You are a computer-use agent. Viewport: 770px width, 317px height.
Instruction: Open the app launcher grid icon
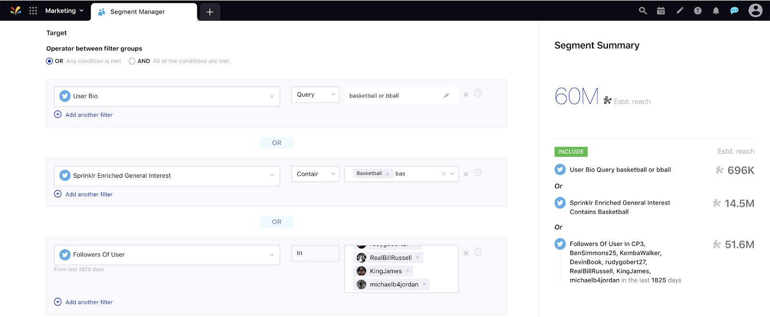click(33, 11)
